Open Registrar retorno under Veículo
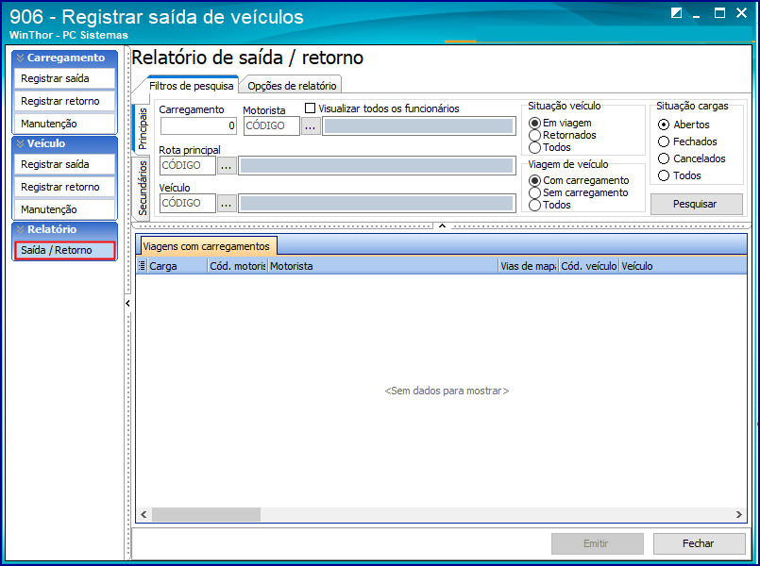Viewport: 760px width, 566px height. (x=64, y=187)
